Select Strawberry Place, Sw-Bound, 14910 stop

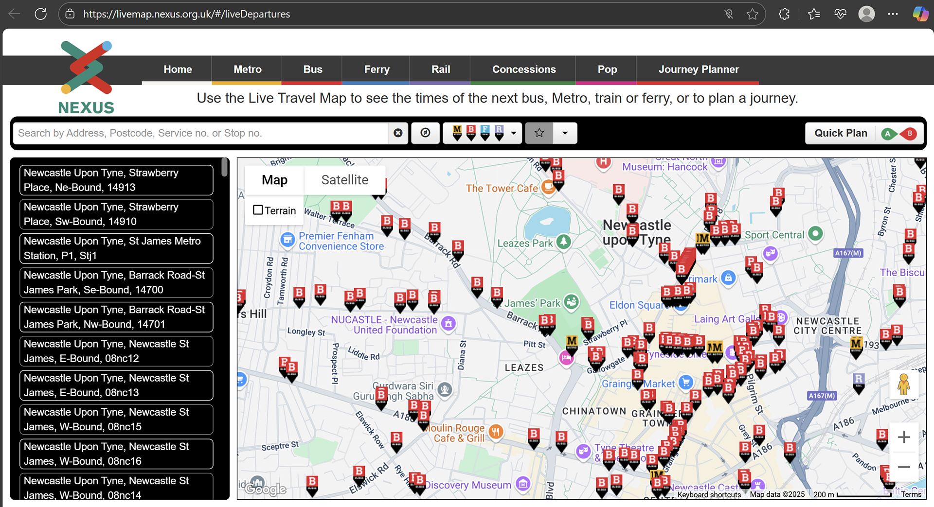click(116, 214)
